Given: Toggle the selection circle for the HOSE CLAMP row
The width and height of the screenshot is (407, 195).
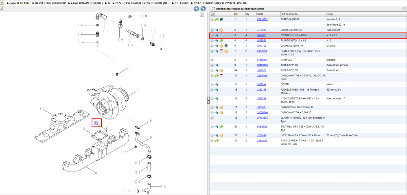Looking at the screenshot, I should 212,141.
